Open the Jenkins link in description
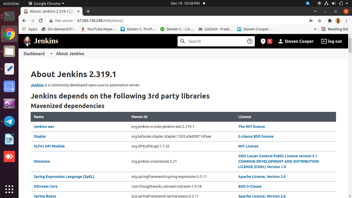Image resolution: width=352 pixels, height=198 pixels. [x=37, y=85]
